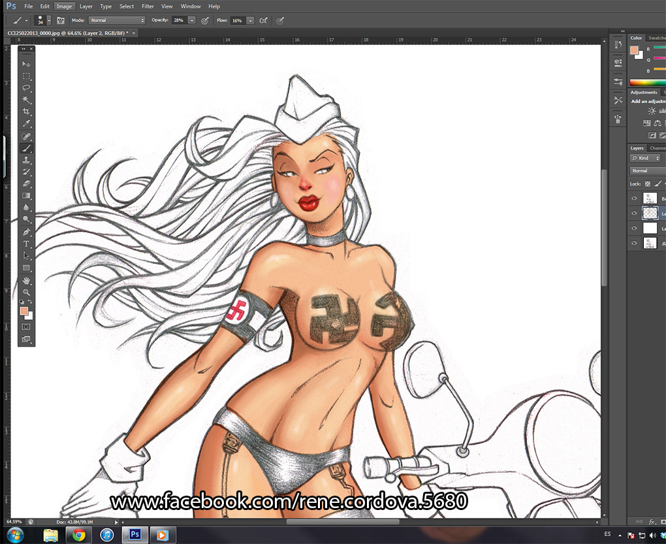Click the foreground color in toolbox
Screen dimensions: 666x544
point(24,312)
